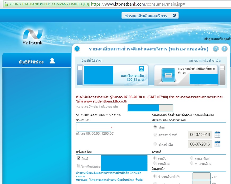
Task: Click step 1 circle beside the page title
Action: tap(77, 49)
